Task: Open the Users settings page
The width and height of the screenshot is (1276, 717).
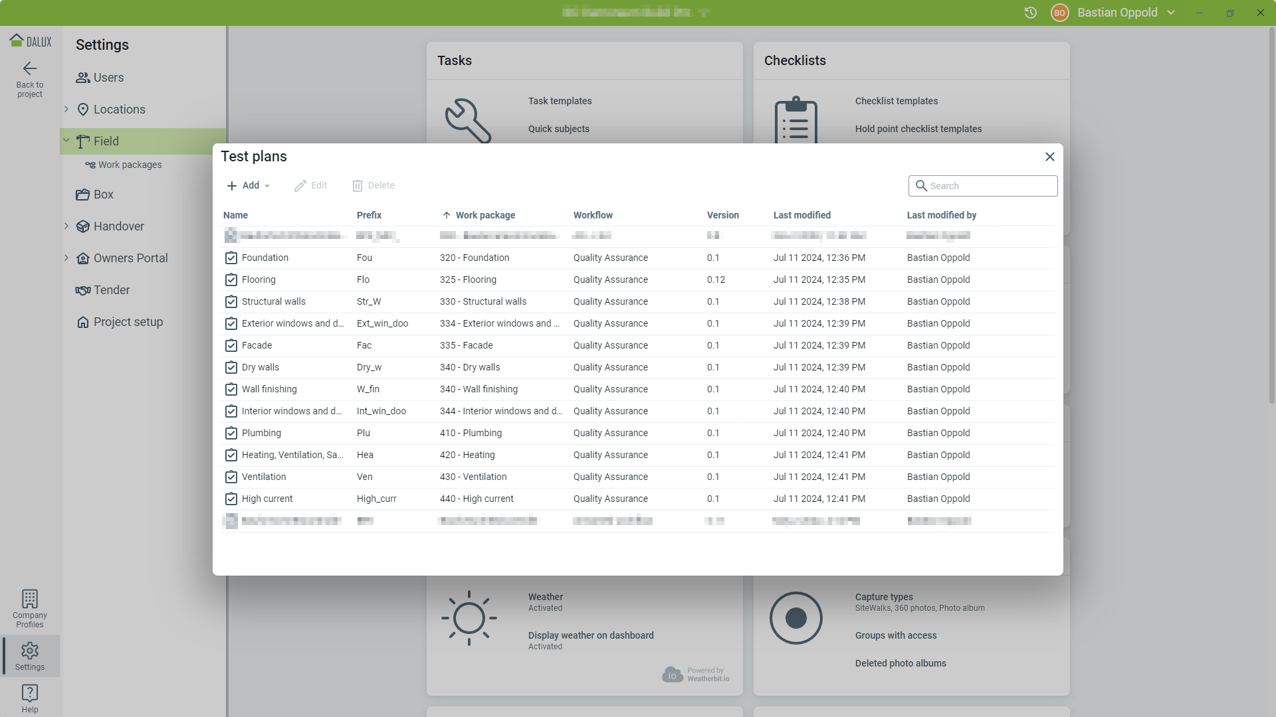Action: [x=108, y=78]
